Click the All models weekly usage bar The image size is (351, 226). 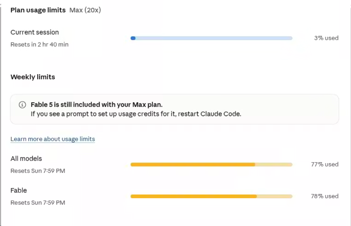211,165
